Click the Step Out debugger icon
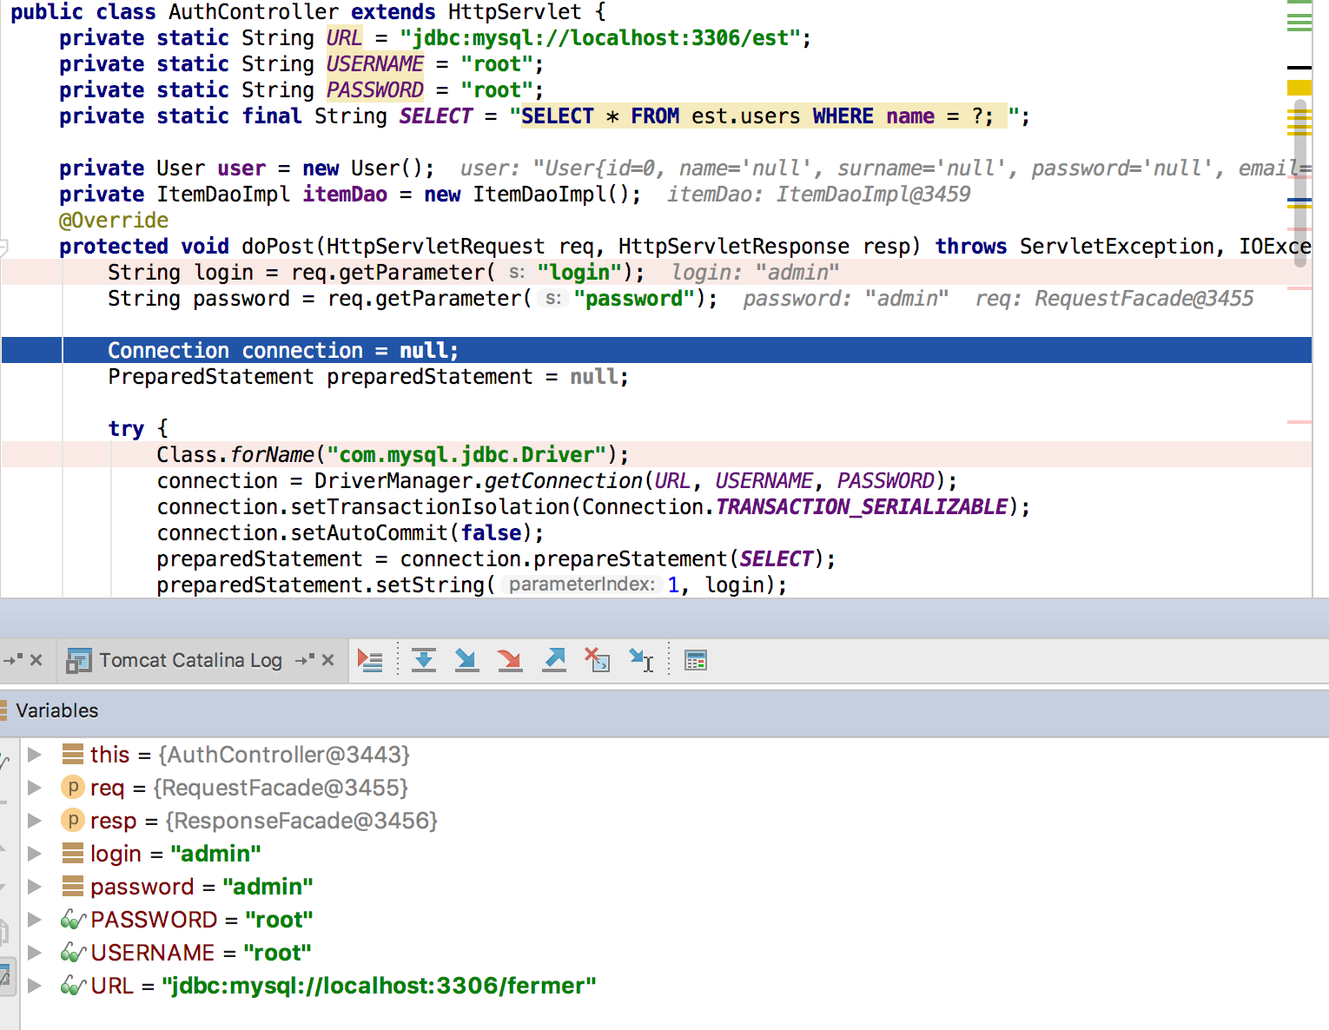This screenshot has height=1030, width=1329. pyautogui.click(x=554, y=661)
